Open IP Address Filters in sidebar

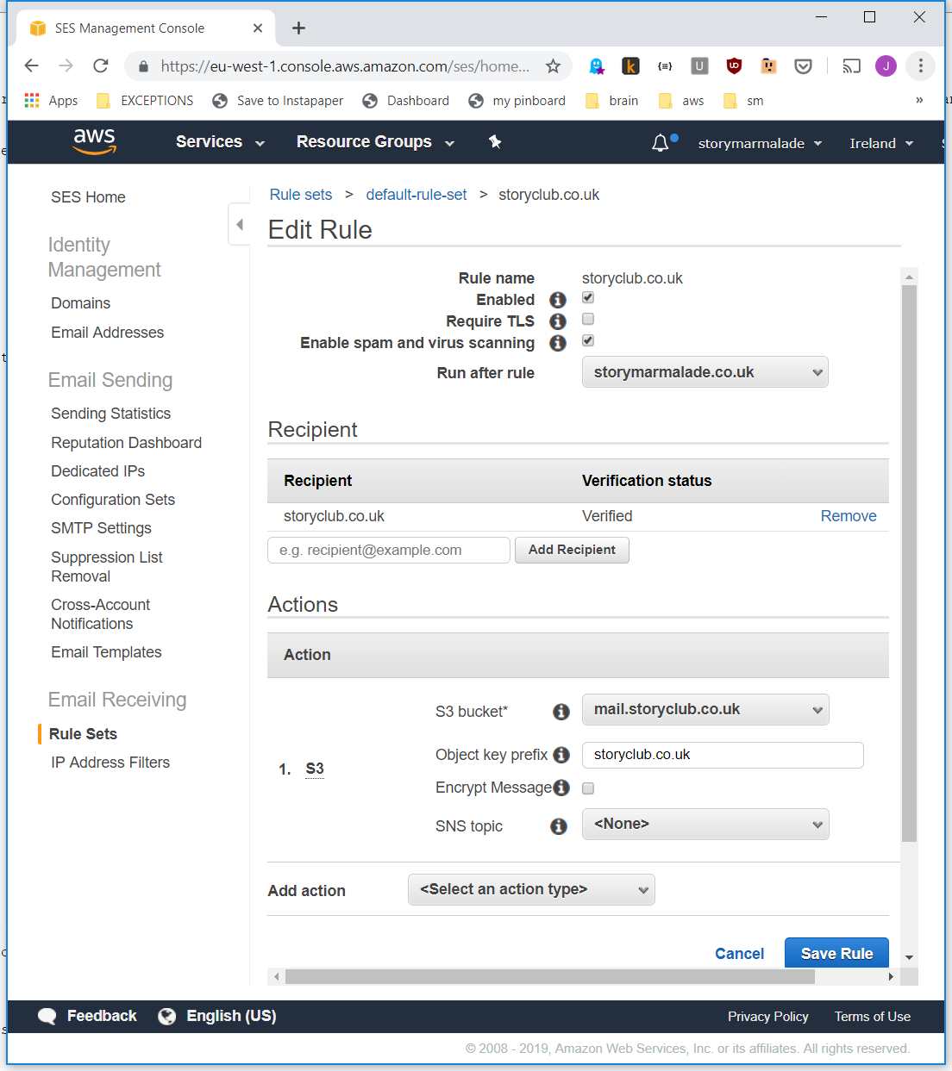click(x=110, y=763)
